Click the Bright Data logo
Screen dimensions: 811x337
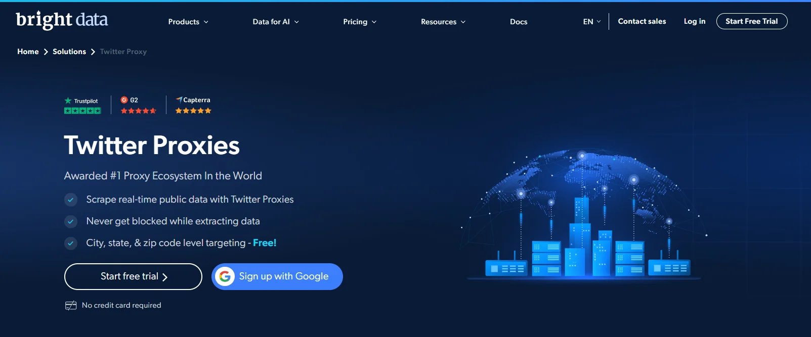[62, 20]
